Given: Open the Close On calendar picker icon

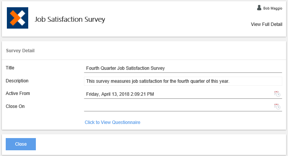Looking at the screenshot, I should point(277,106).
